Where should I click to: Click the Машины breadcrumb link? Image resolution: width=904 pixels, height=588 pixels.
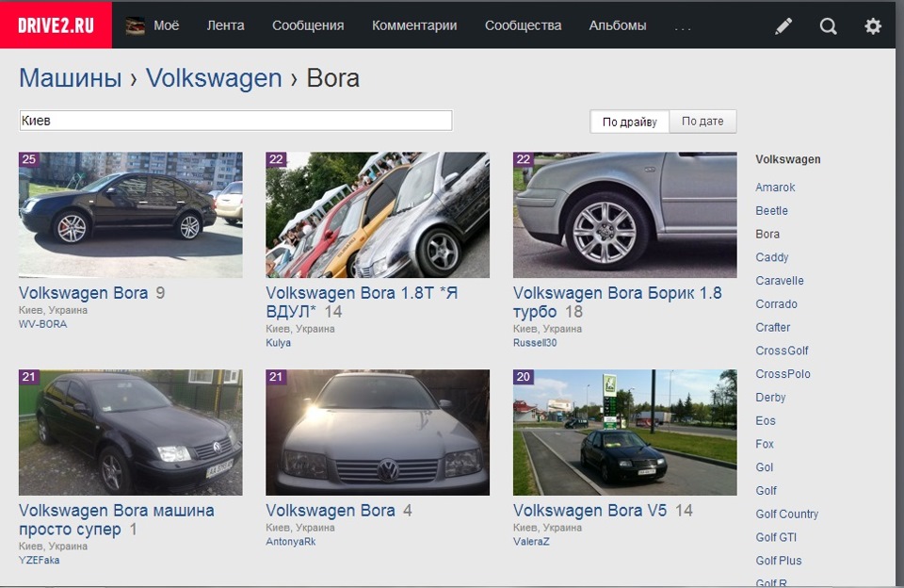click(x=71, y=78)
